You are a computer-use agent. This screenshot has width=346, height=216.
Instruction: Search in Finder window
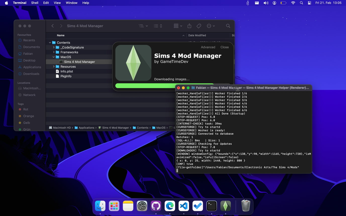point(228,26)
